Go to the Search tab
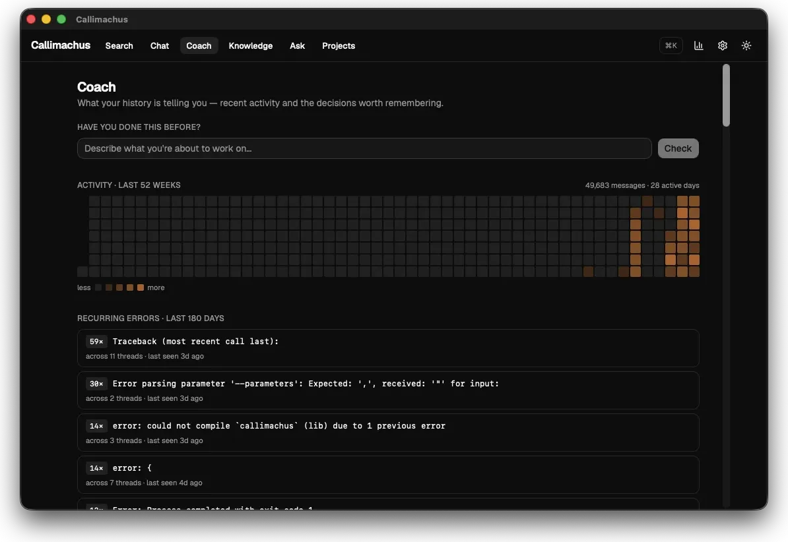The image size is (788, 542). 119,45
